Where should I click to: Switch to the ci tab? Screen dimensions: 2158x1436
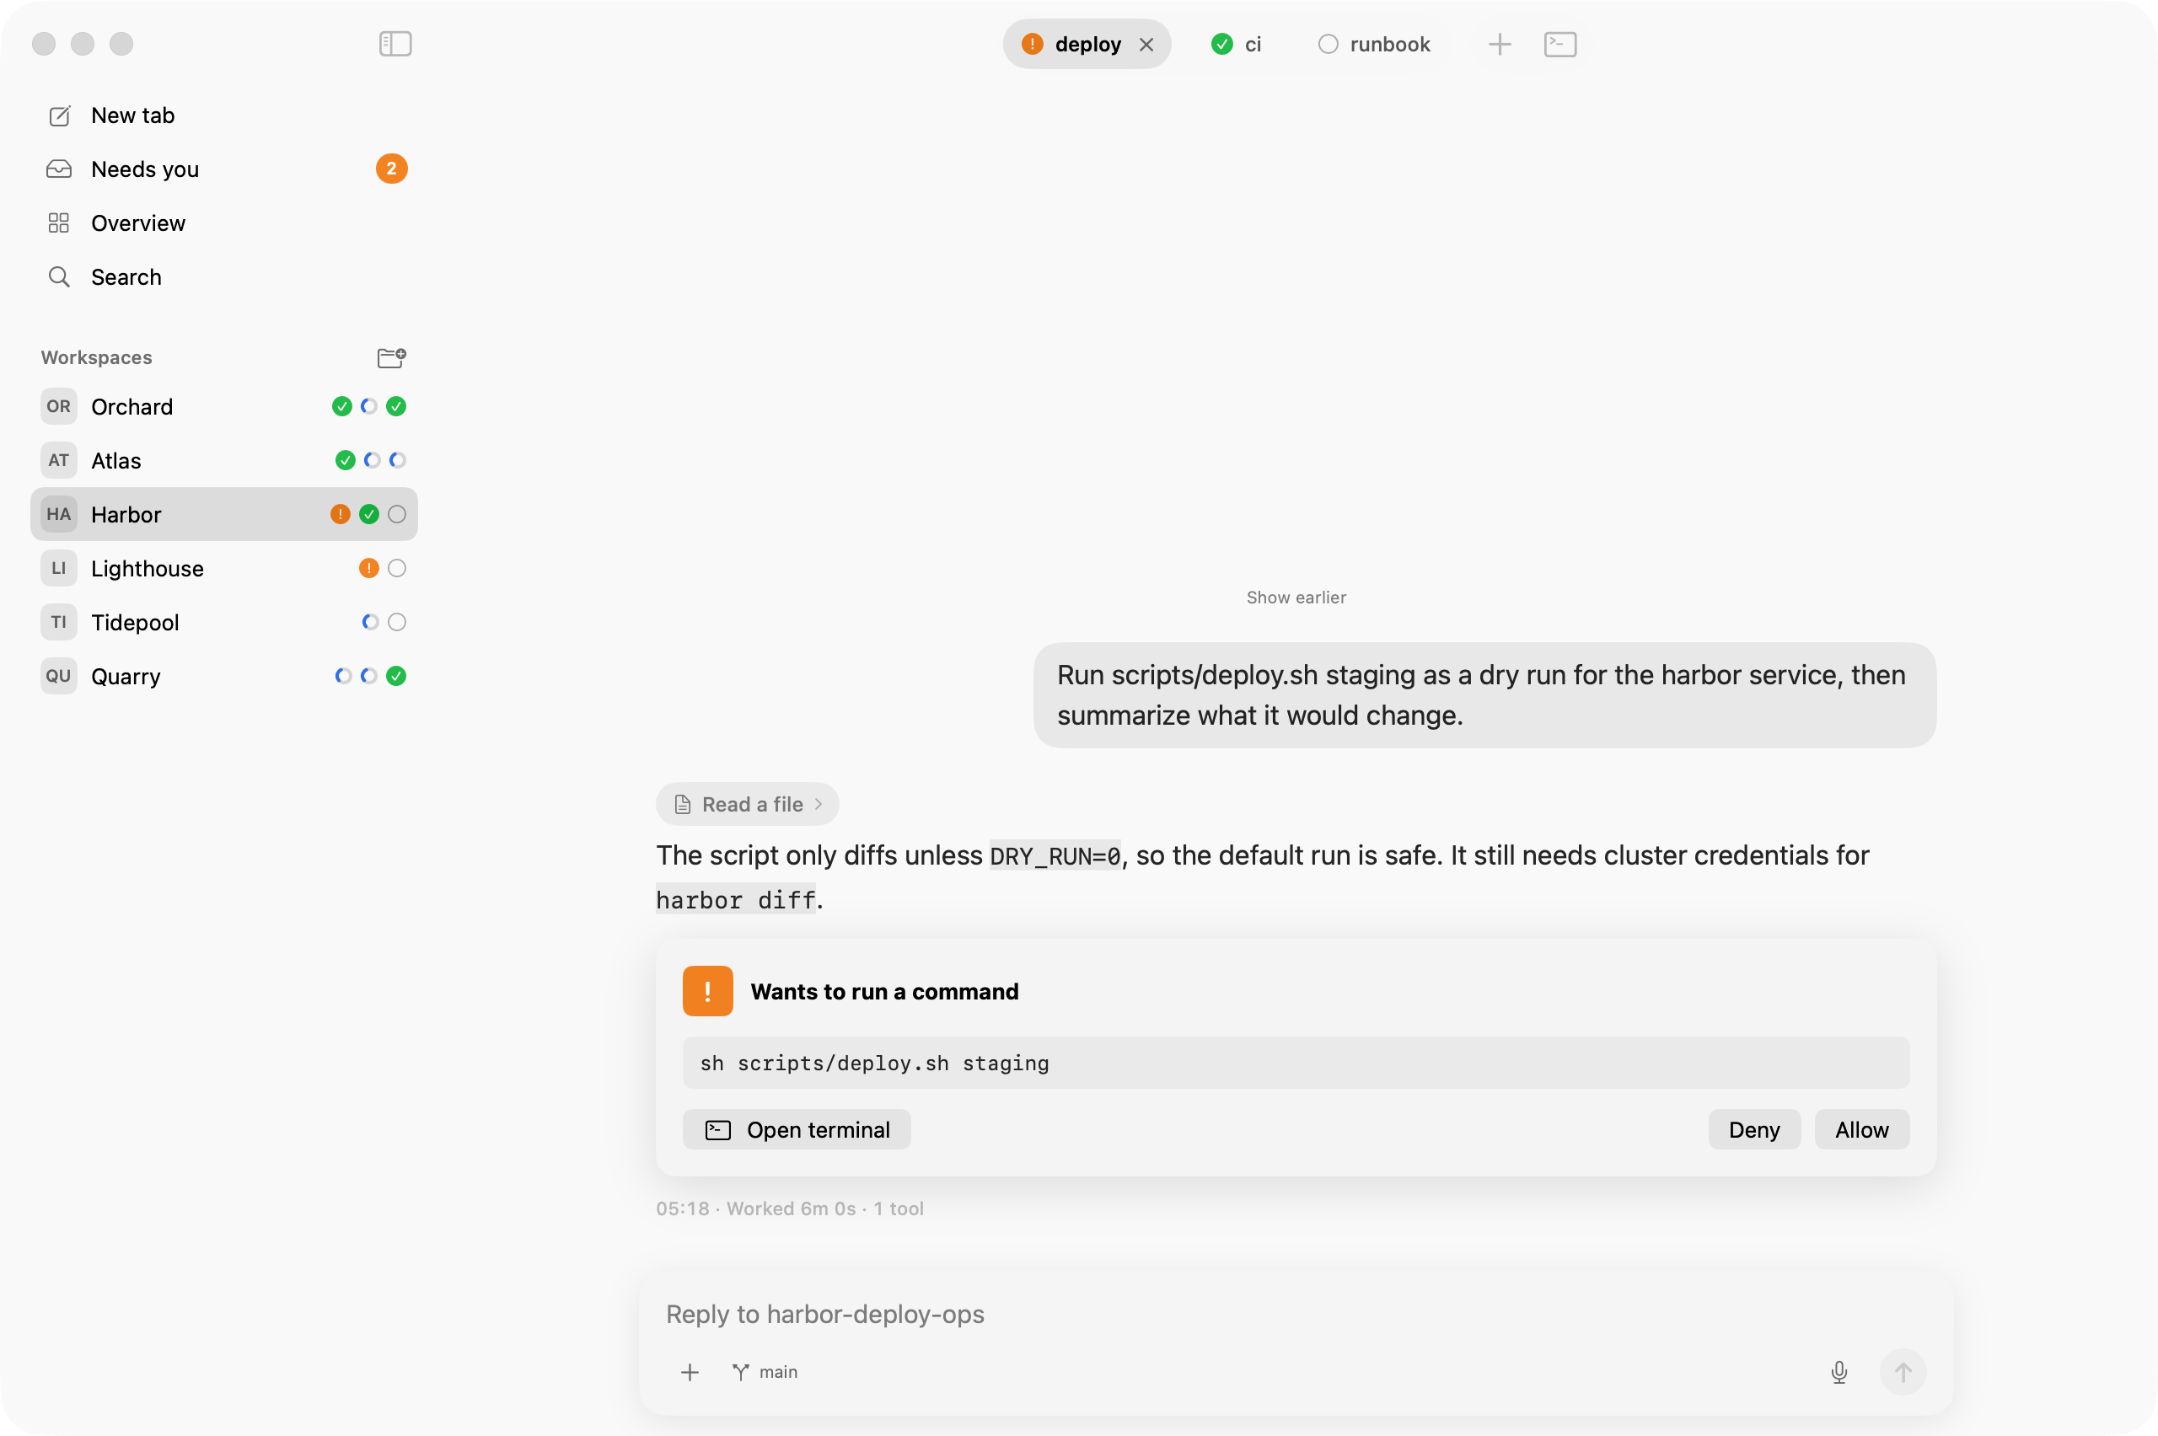pos(1236,44)
